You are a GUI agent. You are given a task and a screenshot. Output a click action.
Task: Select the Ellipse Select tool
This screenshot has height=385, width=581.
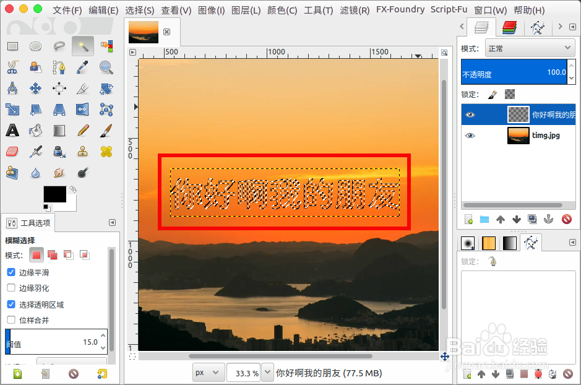(x=35, y=46)
